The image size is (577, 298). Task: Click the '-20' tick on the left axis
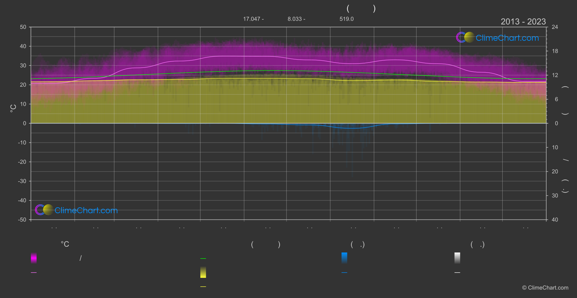pyautogui.click(x=22, y=162)
